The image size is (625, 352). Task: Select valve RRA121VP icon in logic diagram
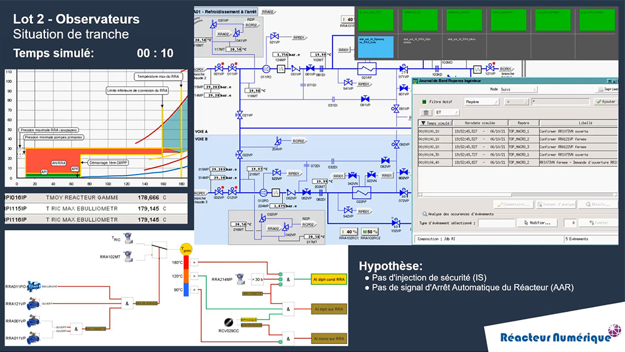click(x=34, y=304)
